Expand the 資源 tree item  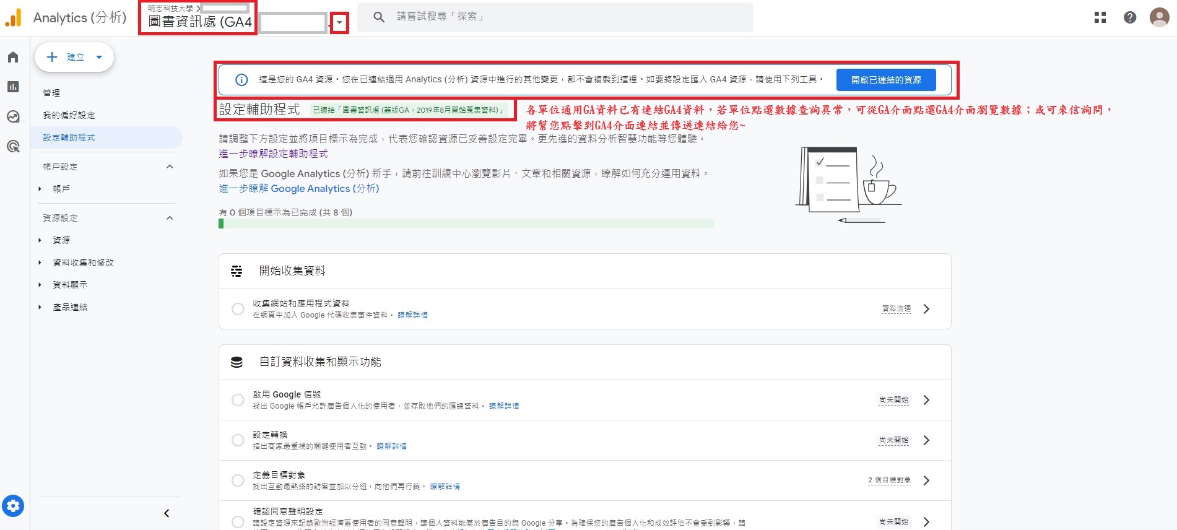point(40,240)
